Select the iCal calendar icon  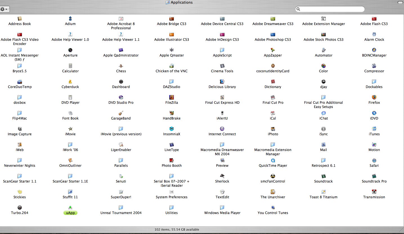(x=273, y=113)
